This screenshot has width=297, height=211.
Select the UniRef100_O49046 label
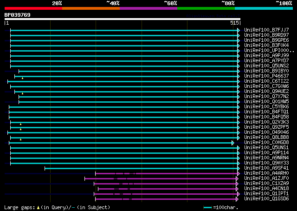coord(266,132)
